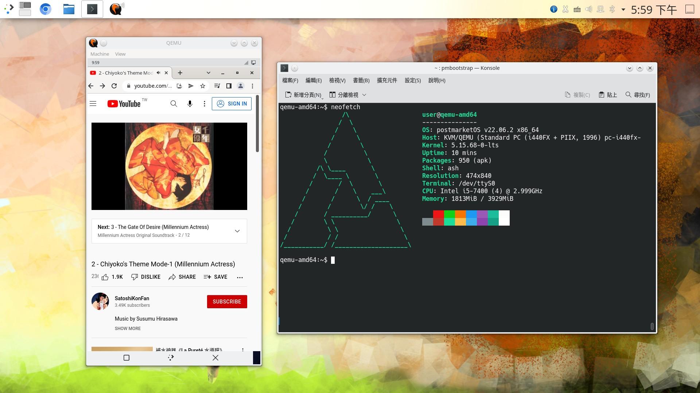Image resolution: width=700 pixels, height=393 pixels.
Task: Open the blue info notifications tray icon
Action: 554,9
